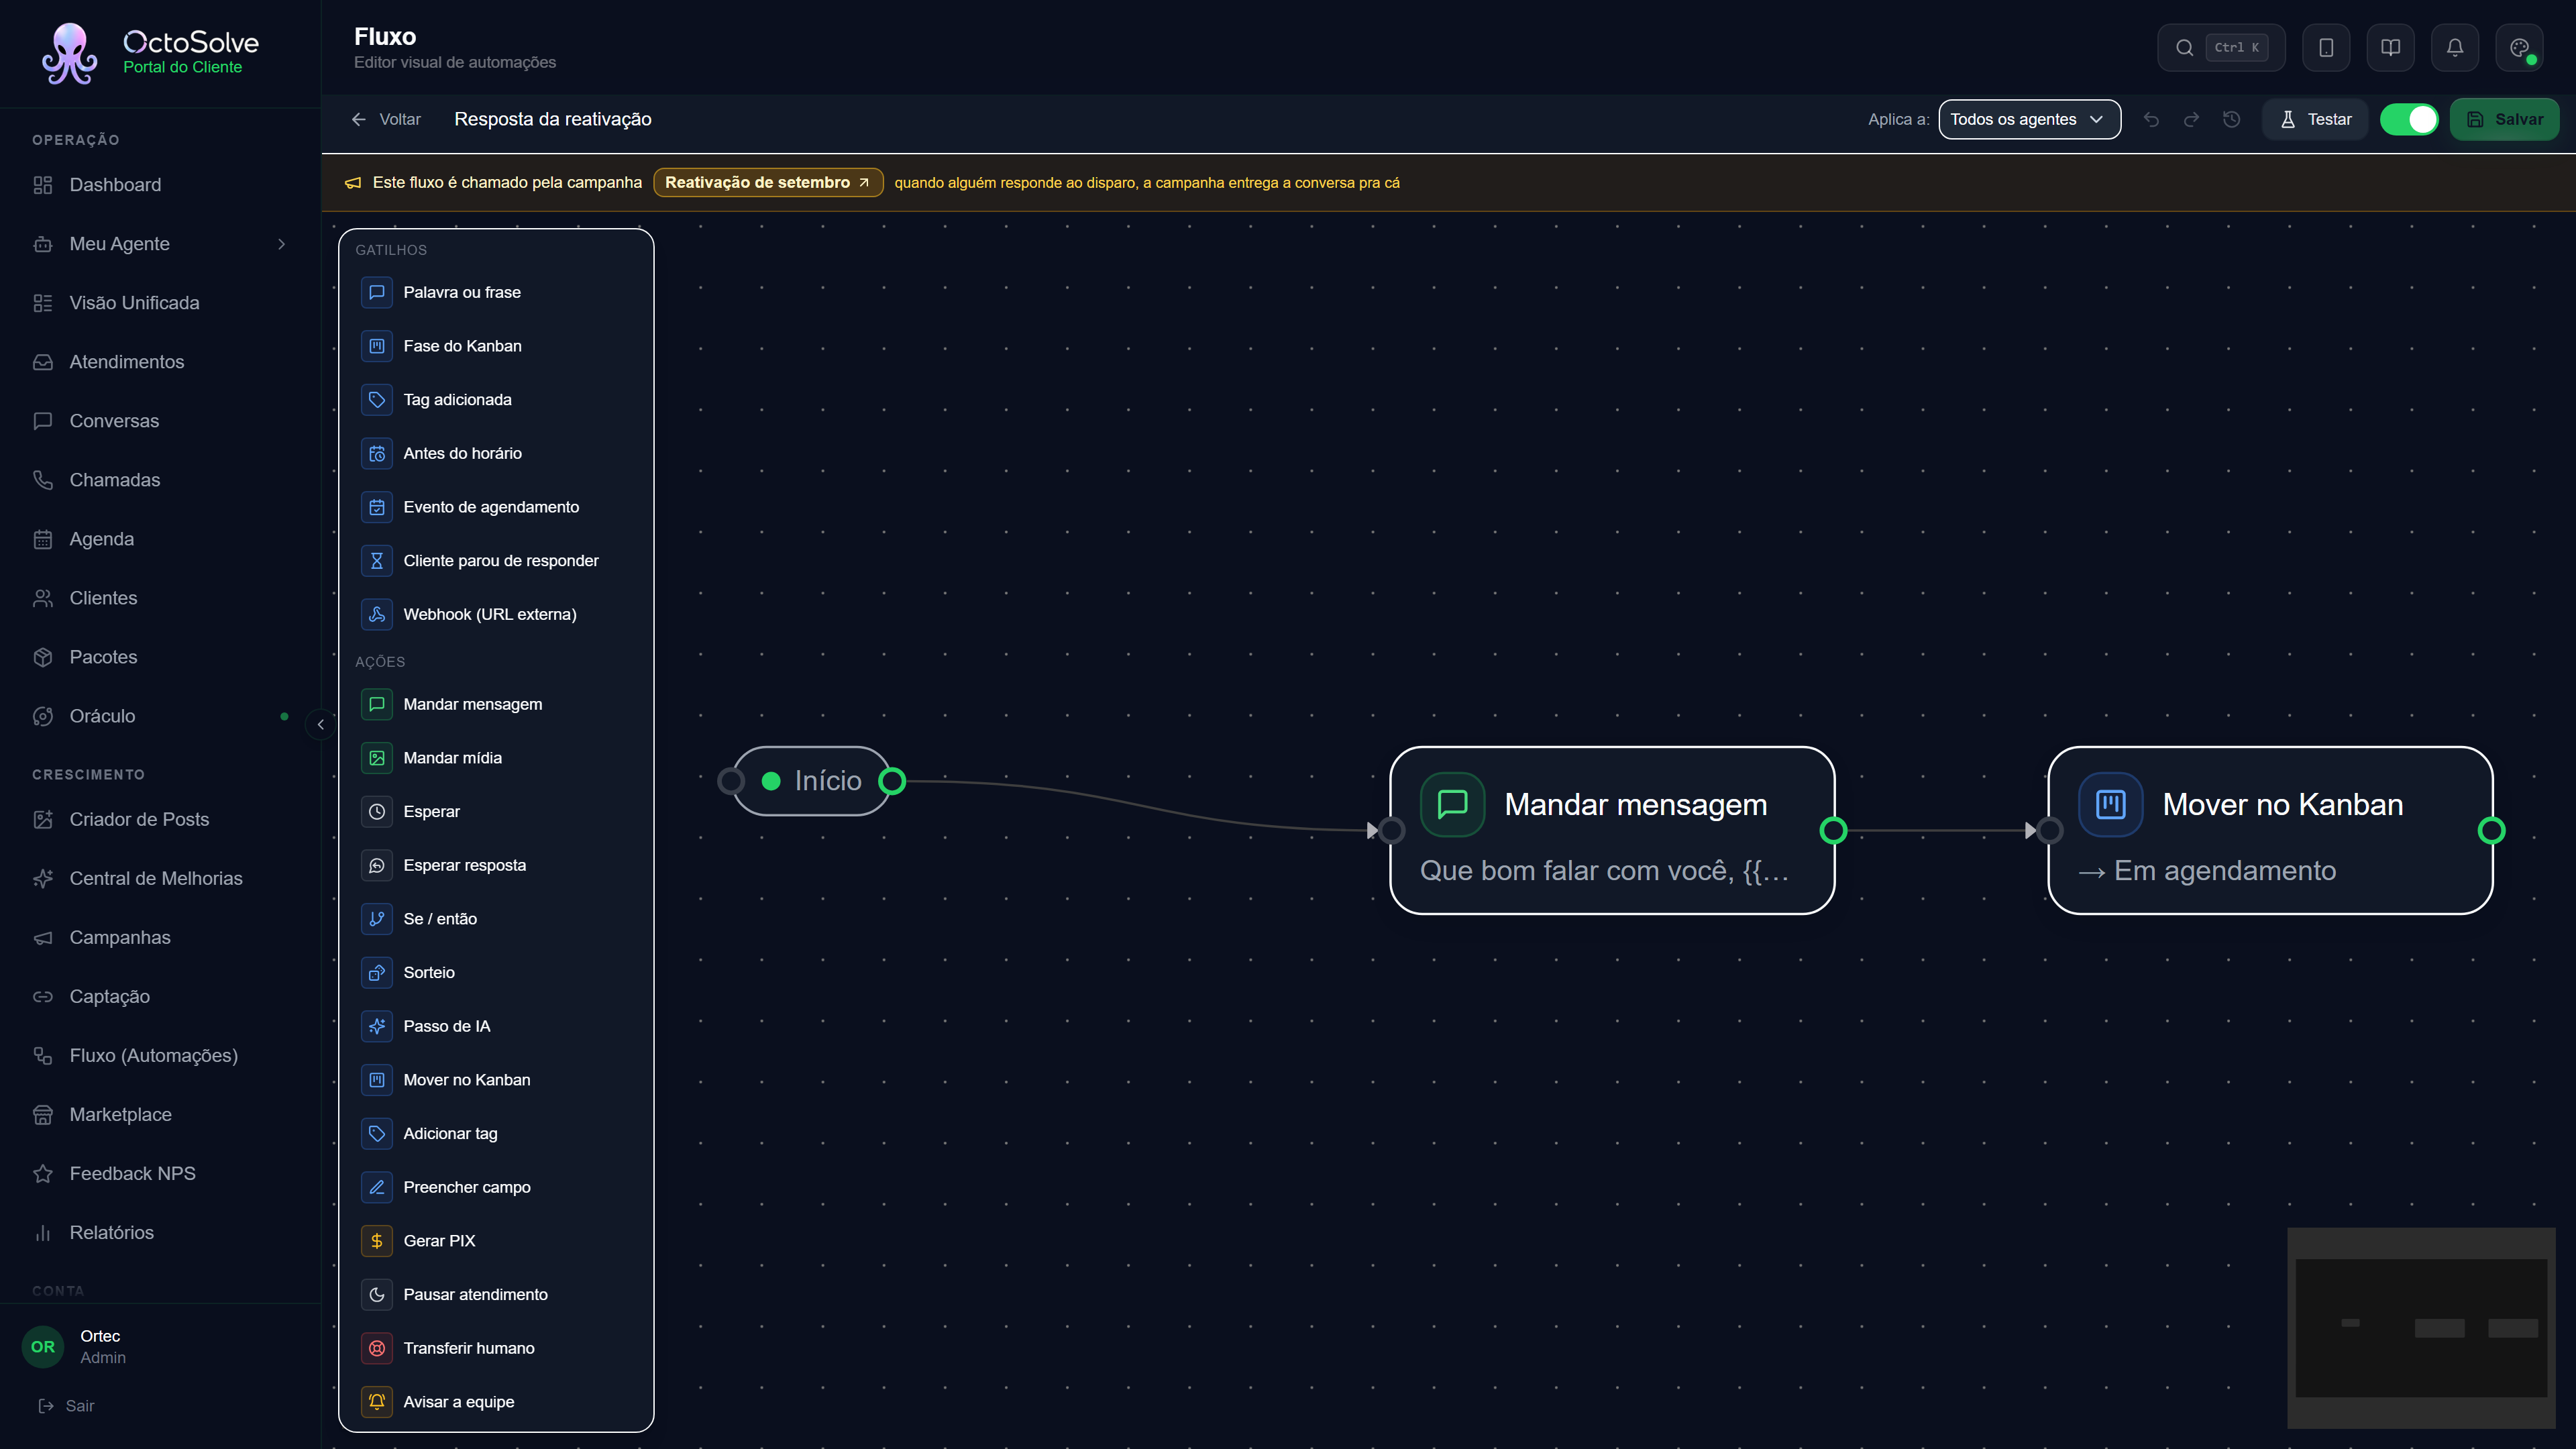Click the Início node on the canvas
The width and height of the screenshot is (2576, 1449).
pyautogui.click(x=812, y=781)
